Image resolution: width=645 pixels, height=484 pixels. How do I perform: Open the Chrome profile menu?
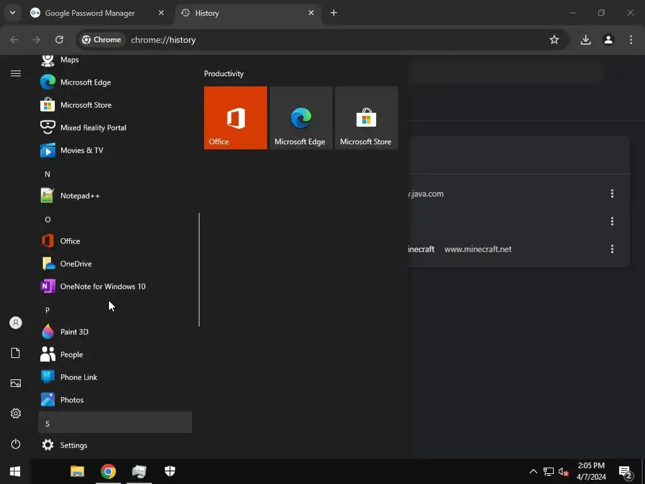click(608, 40)
